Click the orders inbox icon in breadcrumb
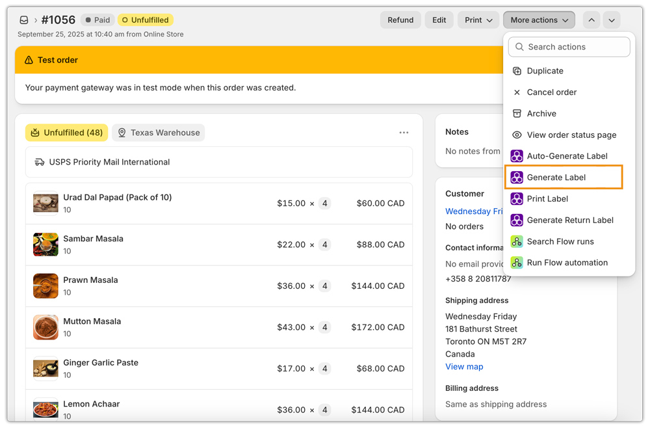 point(24,20)
